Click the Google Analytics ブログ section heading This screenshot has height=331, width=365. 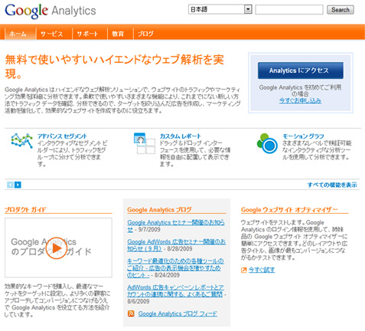tap(159, 210)
